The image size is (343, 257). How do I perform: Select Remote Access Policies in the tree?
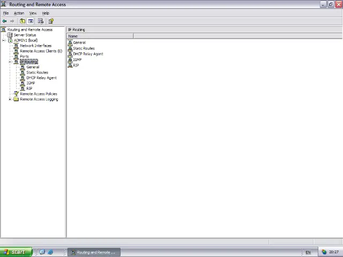point(39,94)
